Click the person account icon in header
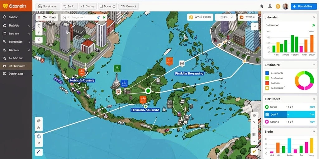Viewport: 319px width, 159px height. tap(270, 6)
